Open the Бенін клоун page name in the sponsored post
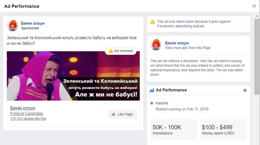Screen dimensions: 260x145 33,23
